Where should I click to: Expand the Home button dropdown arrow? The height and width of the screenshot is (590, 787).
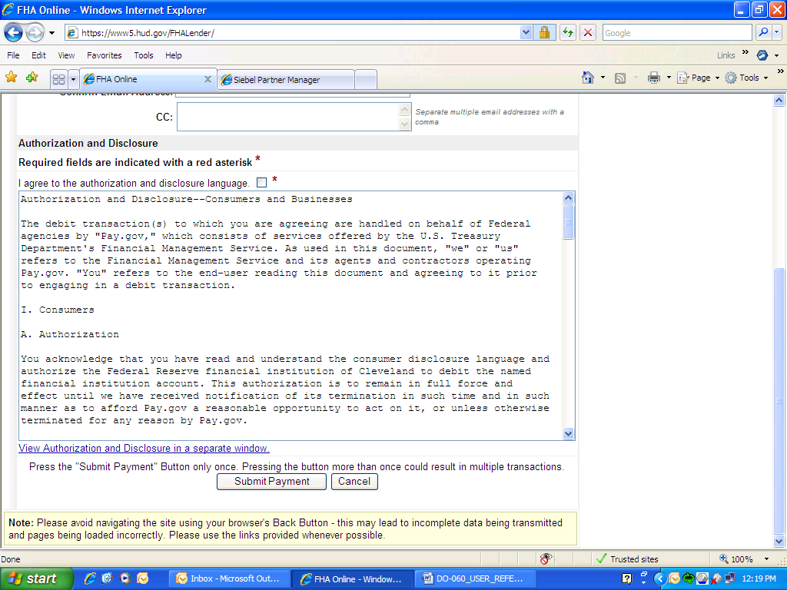[x=603, y=78]
